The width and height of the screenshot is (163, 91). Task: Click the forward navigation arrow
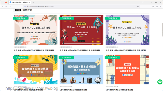pyautogui.click(x=6, y=7)
